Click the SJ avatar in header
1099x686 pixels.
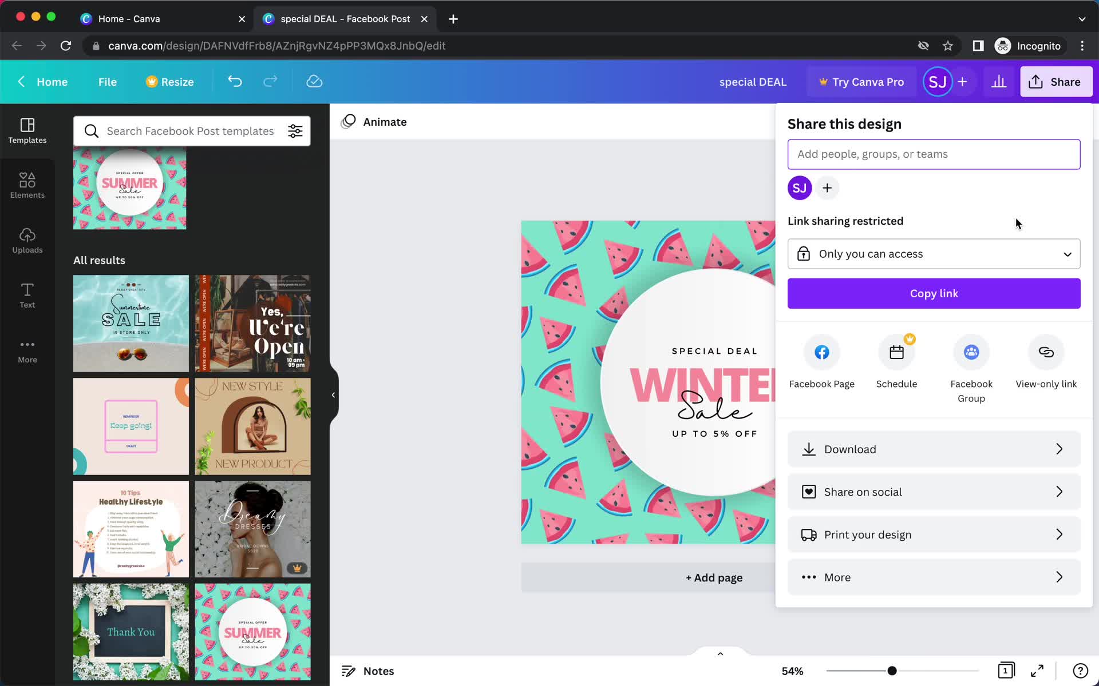(937, 82)
